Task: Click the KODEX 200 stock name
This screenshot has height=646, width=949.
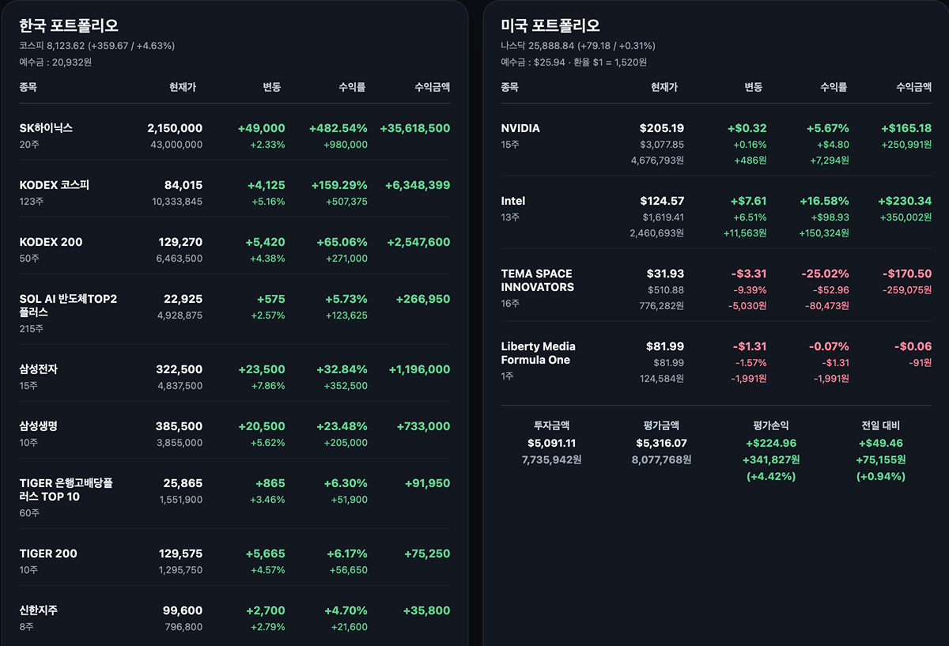Action: [x=51, y=242]
